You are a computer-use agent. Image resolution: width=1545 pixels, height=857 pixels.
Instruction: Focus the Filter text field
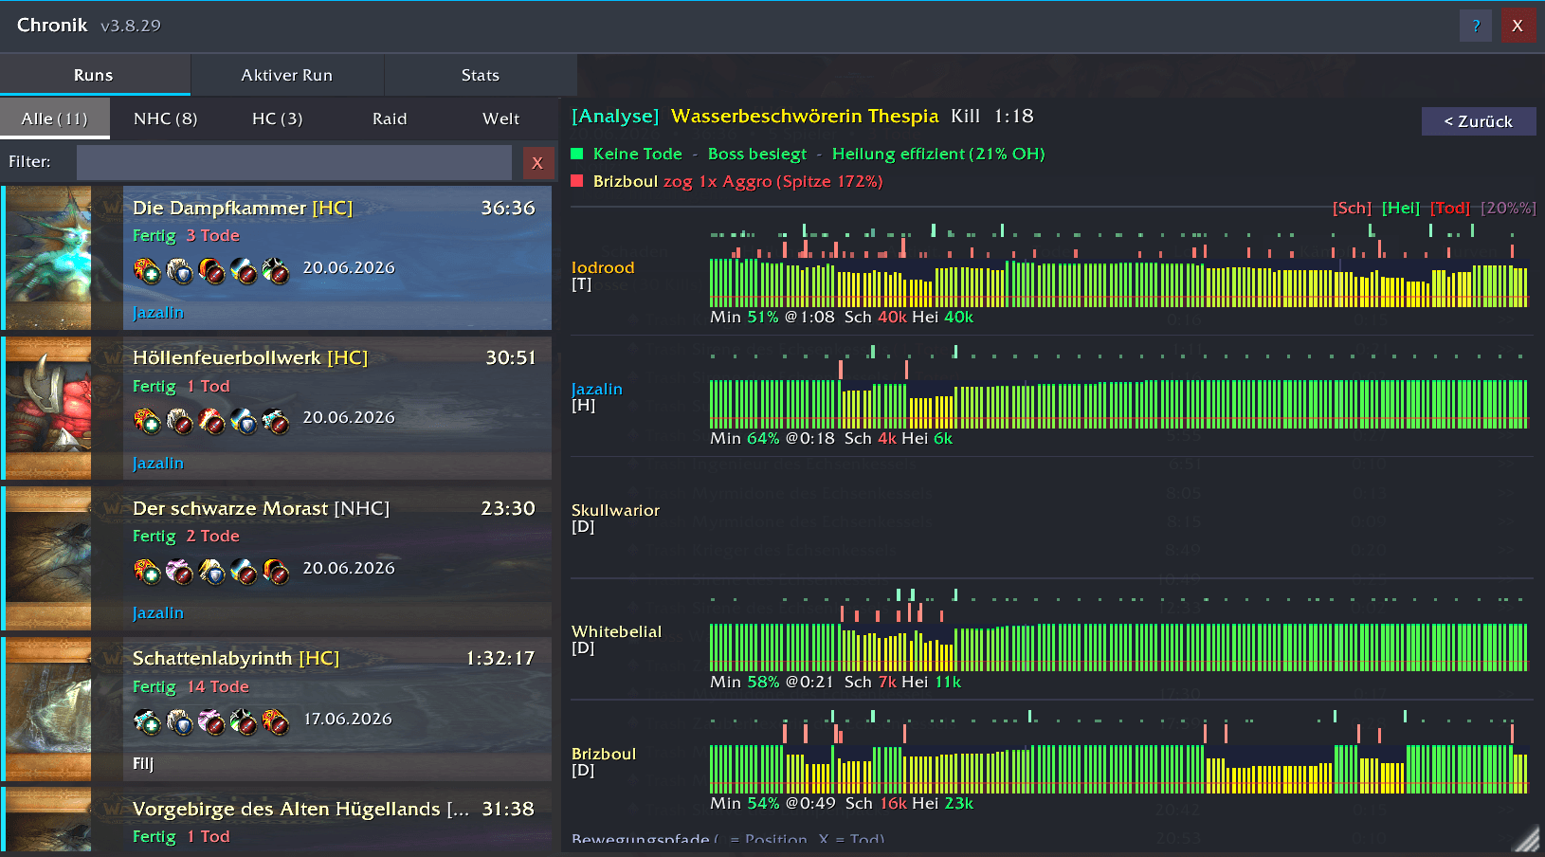pyautogui.click(x=294, y=162)
